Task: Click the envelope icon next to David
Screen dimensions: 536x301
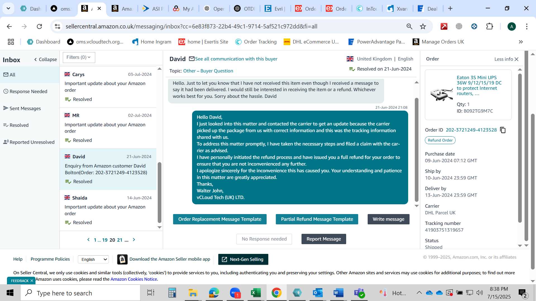Action: (192, 59)
